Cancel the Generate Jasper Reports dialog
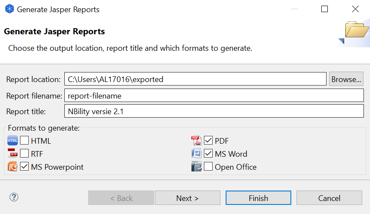The height and width of the screenshot is (214, 370). tap(329, 198)
